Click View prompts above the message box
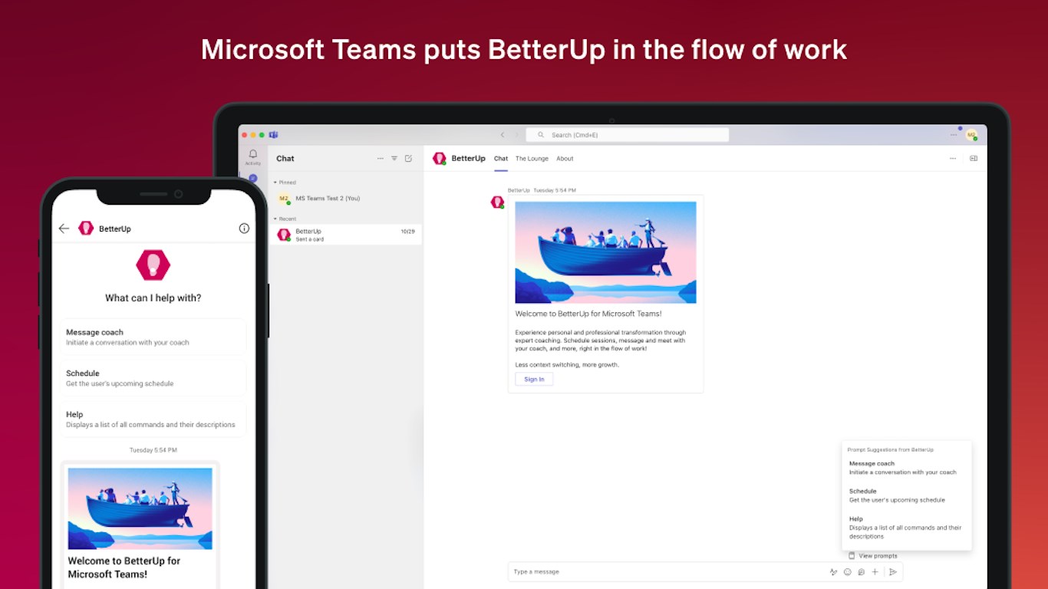 [x=873, y=556]
